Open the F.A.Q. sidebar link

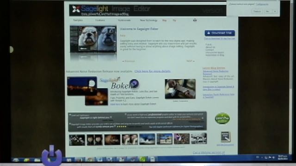click(x=209, y=45)
